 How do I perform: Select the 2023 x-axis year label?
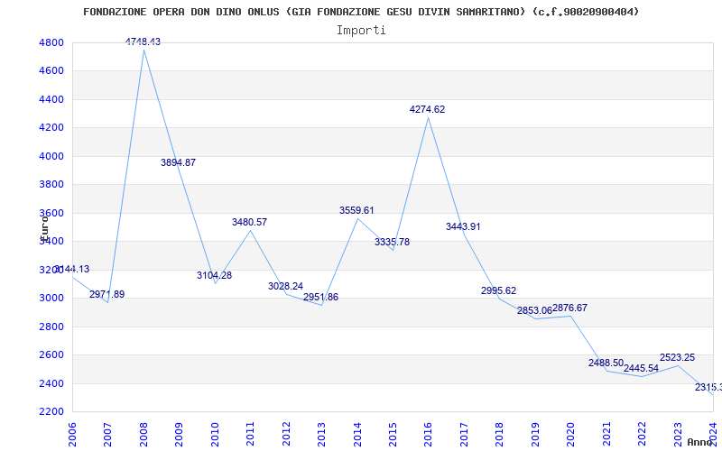click(678, 435)
